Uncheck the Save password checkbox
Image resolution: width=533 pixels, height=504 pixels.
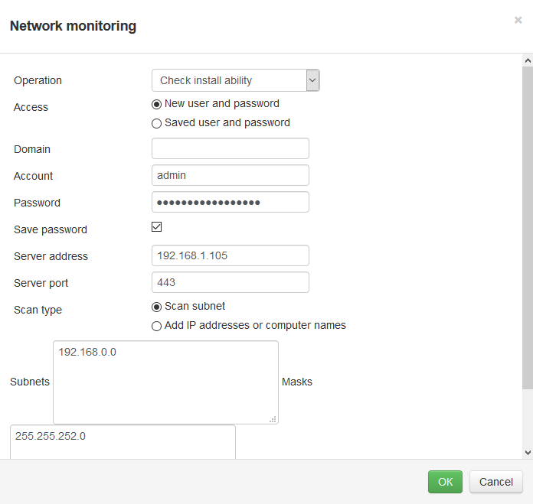pyautogui.click(x=157, y=227)
